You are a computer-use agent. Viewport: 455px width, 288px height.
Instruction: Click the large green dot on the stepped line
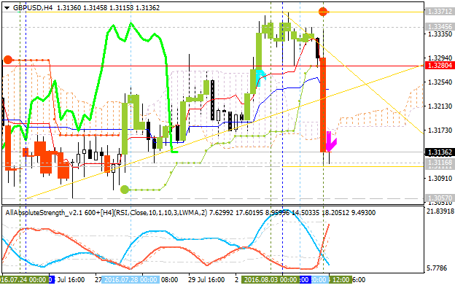(125, 190)
